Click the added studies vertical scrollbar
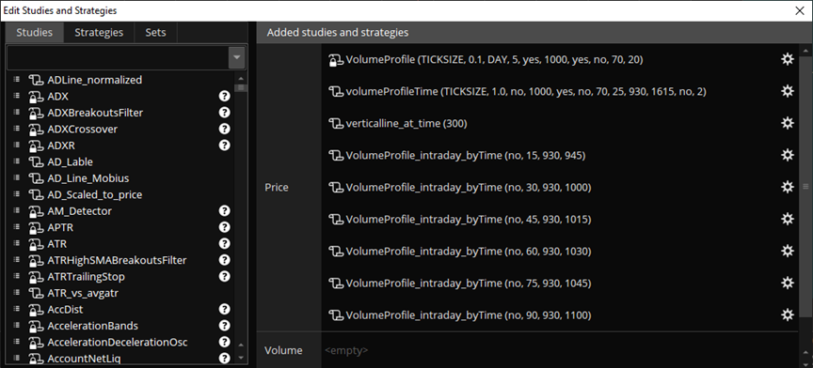This screenshot has height=368, width=813. point(805,186)
